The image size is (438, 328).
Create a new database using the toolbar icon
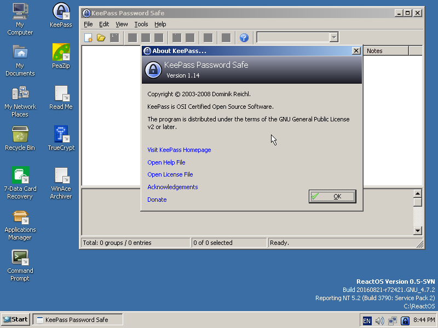88,37
